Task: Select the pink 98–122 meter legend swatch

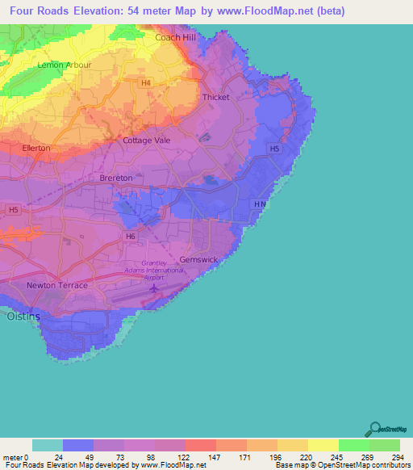Action: [x=170, y=445]
